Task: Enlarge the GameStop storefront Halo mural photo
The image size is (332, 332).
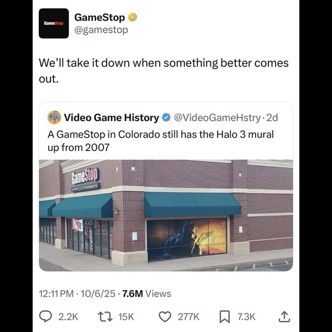Action: click(166, 215)
